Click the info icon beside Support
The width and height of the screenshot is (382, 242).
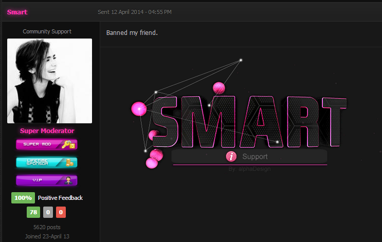coord(231,156)
